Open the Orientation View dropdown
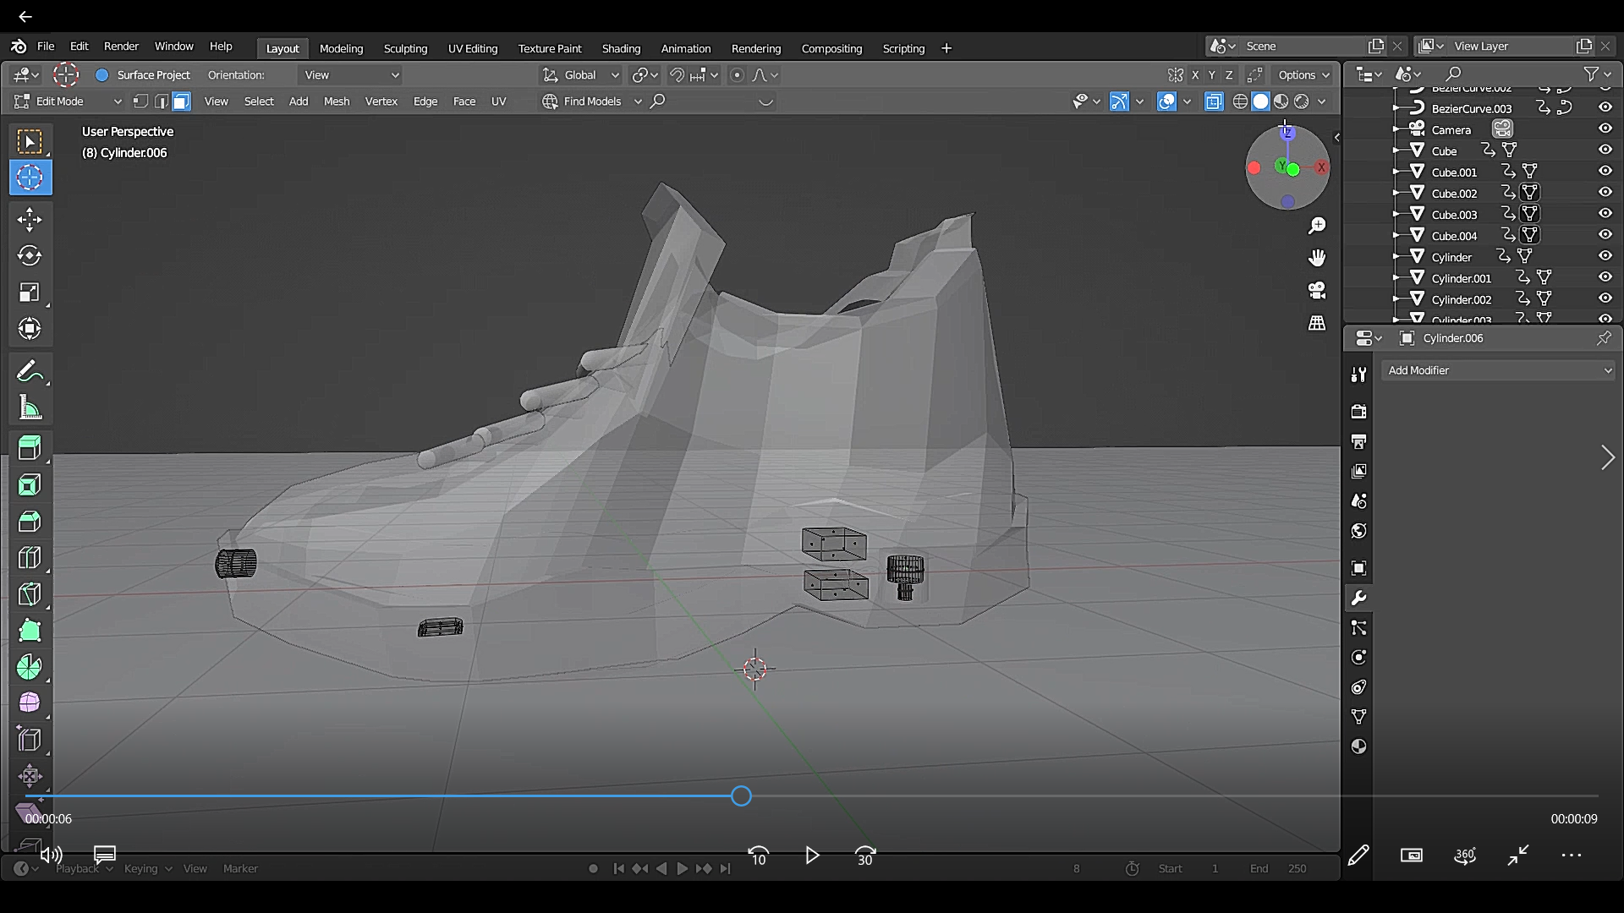The image size is (1624, 913). tap(351, 75)
